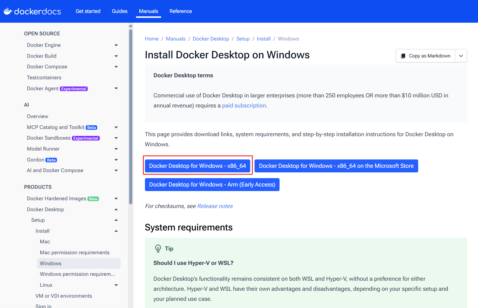
Task: Open Mac permission requirements page
Action: [x=74, y=253]
